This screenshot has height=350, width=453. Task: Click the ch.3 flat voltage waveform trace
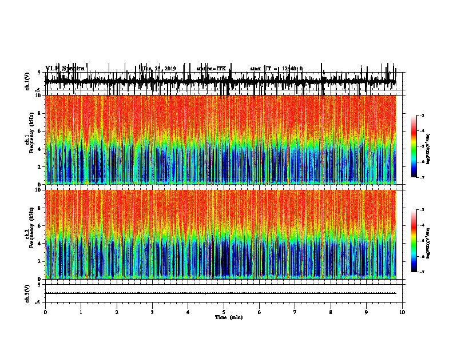tap(221, 293)
